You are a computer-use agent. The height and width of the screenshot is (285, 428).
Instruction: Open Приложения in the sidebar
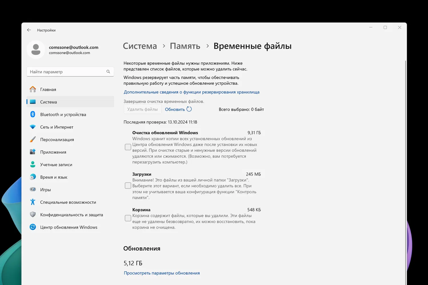(x=53, y=152)
